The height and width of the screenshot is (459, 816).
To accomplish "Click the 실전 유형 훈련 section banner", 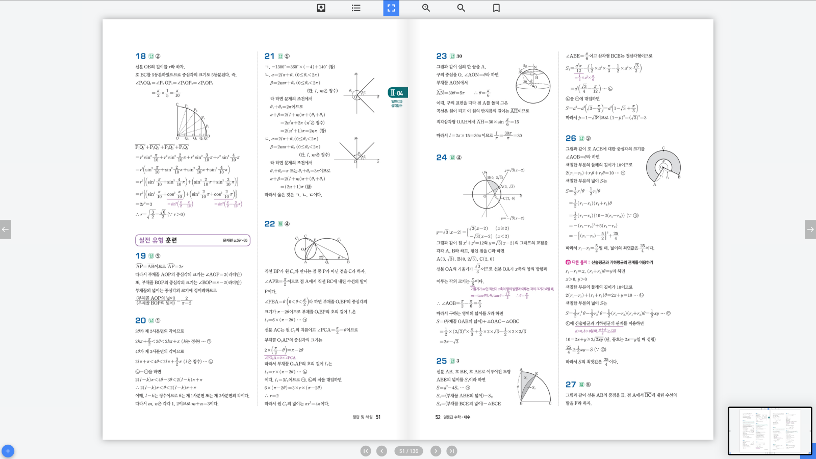I will [x=192, y=240].
